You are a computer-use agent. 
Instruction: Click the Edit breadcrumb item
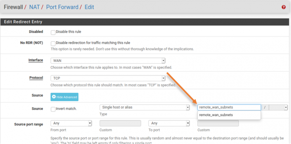[89, 7]
